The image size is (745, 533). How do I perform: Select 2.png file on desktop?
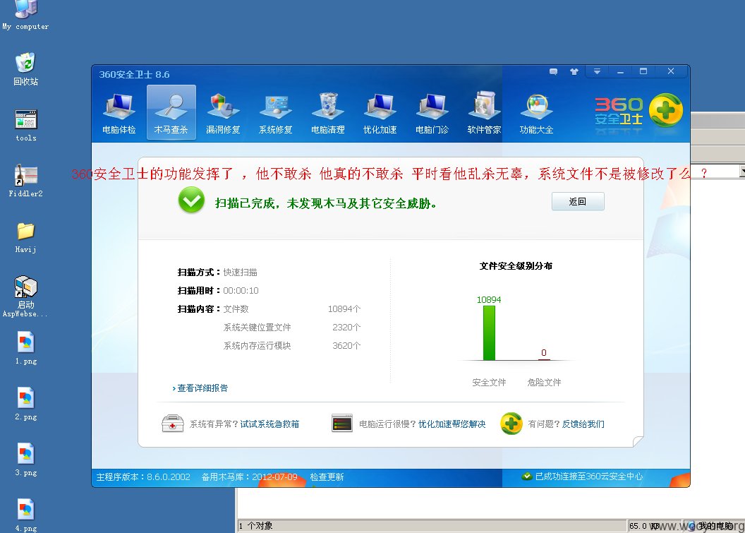click(x=25, y=404)
